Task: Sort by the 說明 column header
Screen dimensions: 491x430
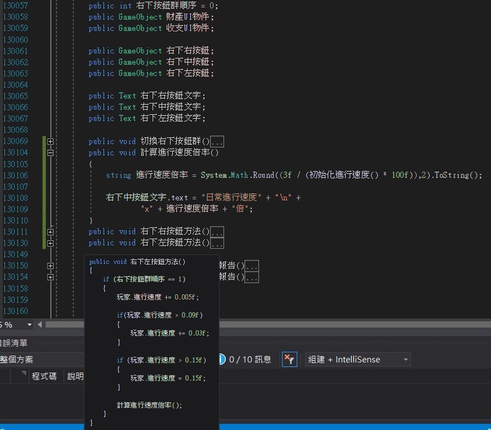Action: click(75, 376)
